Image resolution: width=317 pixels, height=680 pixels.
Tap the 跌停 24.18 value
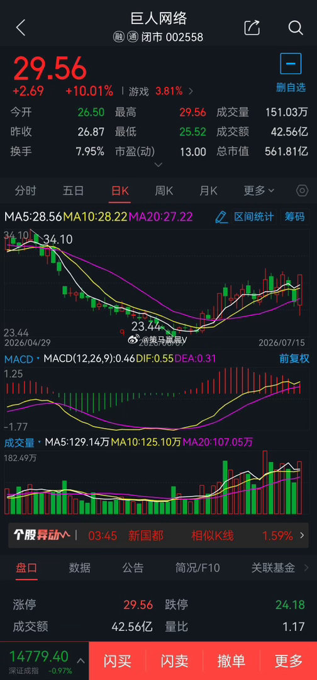click(290, 604)
